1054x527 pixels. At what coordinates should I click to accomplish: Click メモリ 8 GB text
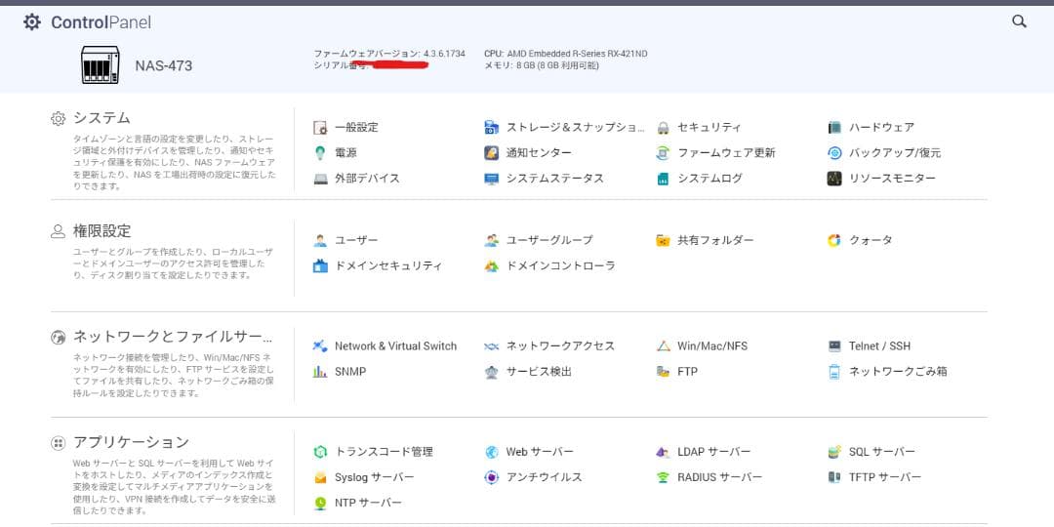pyautogui.click(x=542, y=65)
